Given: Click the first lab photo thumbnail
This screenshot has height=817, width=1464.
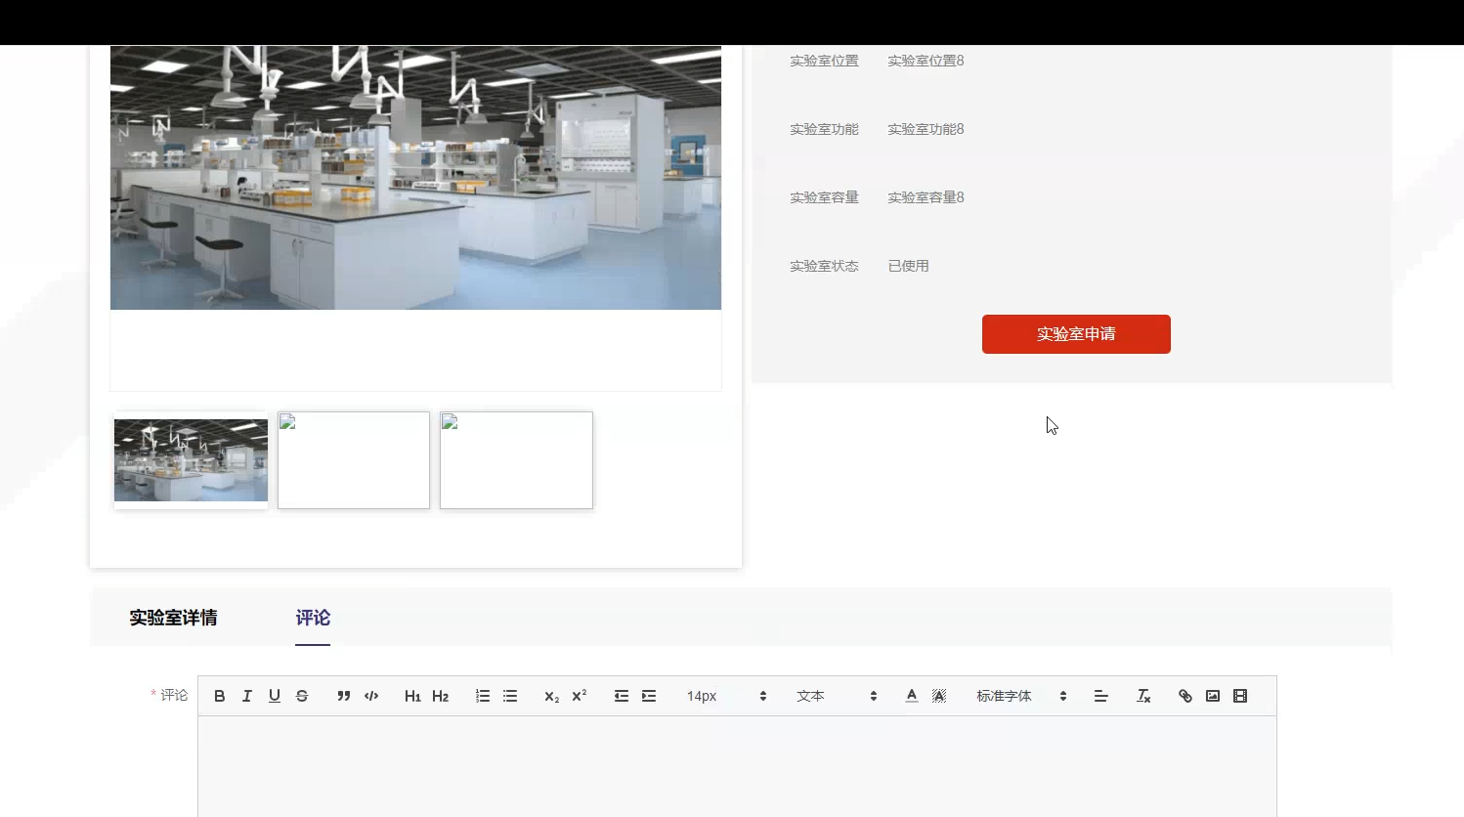Looking at the screenshot, I should click(191, 459).
